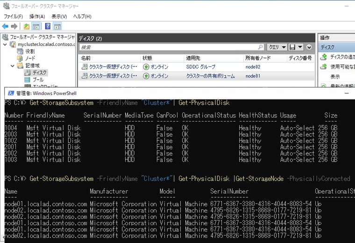Open Help via the question mark icon

[48, 26]
